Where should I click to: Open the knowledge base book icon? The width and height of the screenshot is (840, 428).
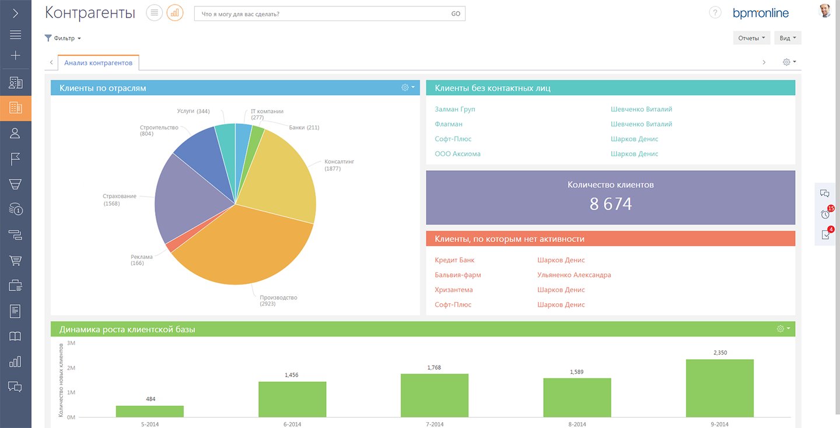[16, 336]
